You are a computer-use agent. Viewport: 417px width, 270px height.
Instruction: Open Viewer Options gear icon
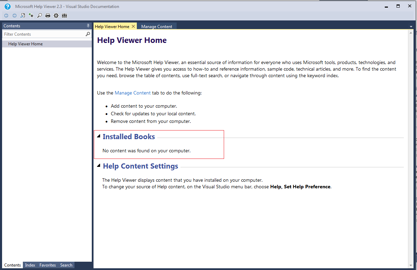coord(56,16)
